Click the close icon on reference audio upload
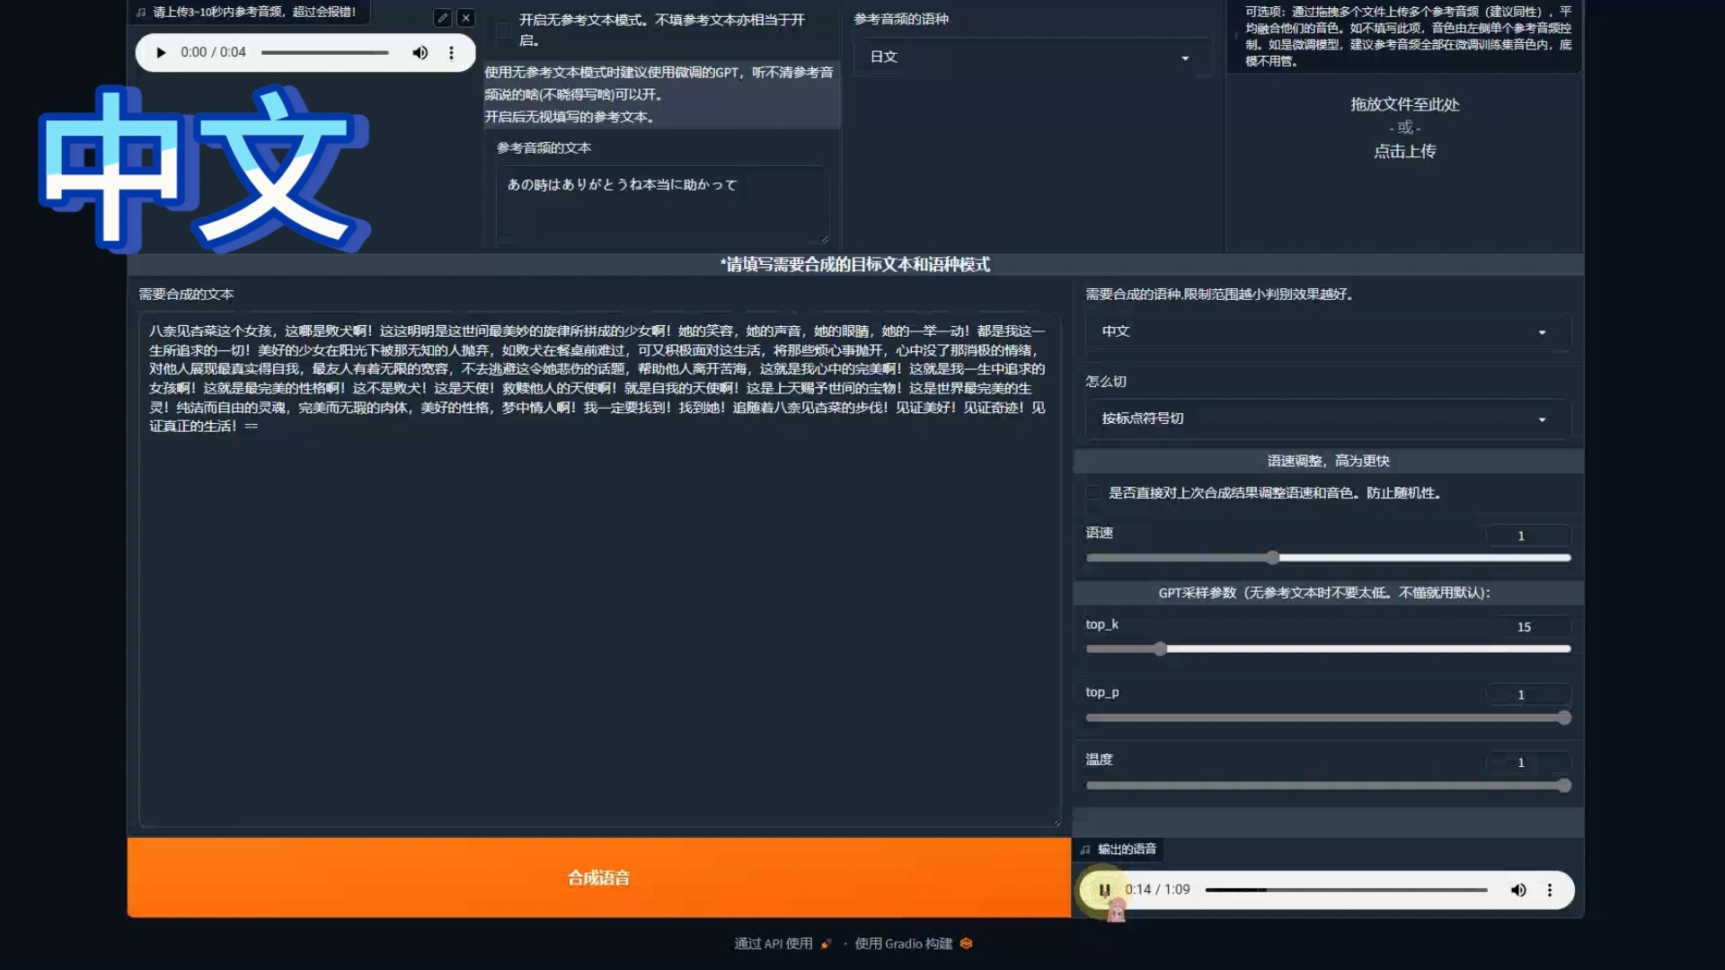Viewport: 1725px width, 970px height. pos(465,18)
